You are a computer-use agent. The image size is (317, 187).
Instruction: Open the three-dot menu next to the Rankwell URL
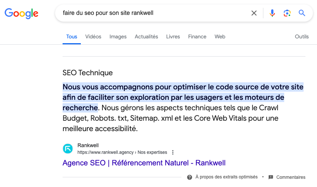coord(173,152)
